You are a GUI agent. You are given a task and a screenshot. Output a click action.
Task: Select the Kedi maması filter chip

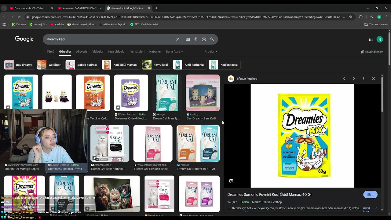pyautogui.click(x=225, y=65)
